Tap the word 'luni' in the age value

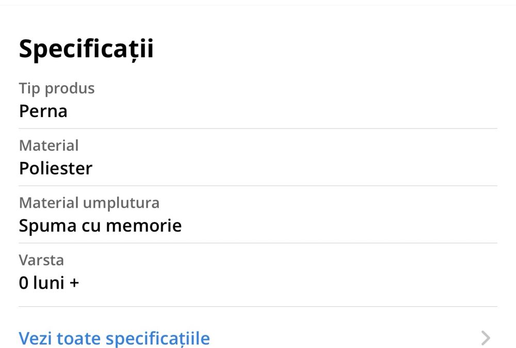49,283
